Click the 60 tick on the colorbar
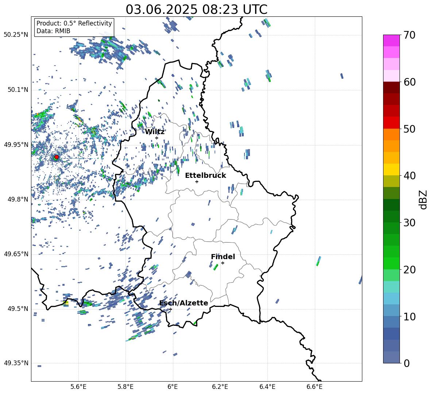This screenshot has height=394, width=432. pyautogui.click(x=409, y=82)
